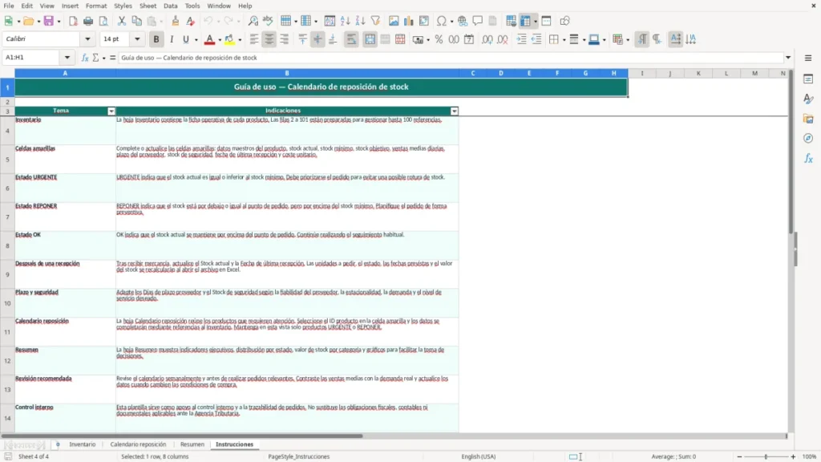Open the Font Color dropdown arrow

(220, 40)
